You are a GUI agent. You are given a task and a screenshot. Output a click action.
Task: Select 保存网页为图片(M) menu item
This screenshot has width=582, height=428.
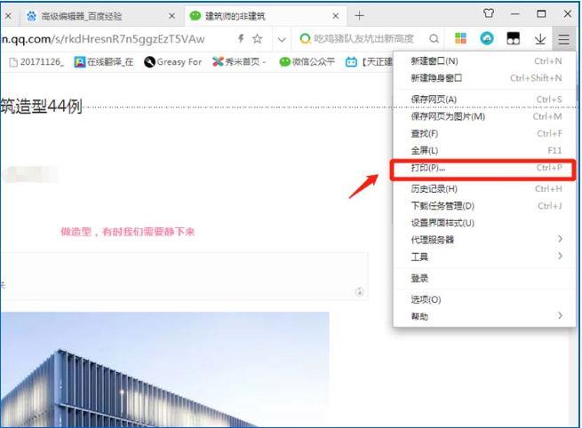click(x=485, y=116)
